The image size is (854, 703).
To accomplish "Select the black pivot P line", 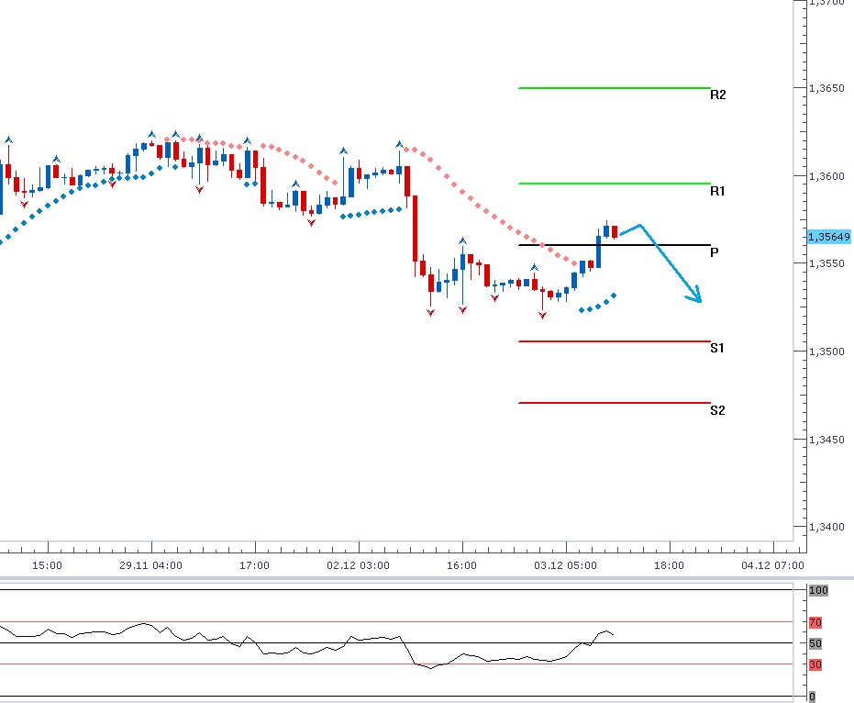I will click(615, 245).
